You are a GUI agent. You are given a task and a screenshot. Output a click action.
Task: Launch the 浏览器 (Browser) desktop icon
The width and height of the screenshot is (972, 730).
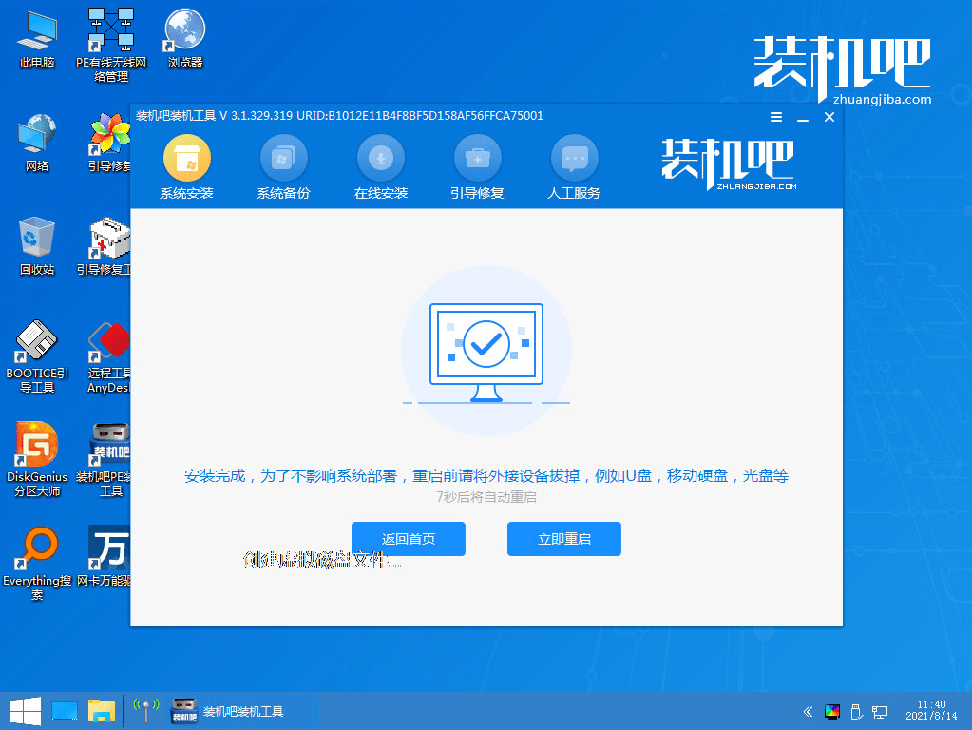pos(182,40)
